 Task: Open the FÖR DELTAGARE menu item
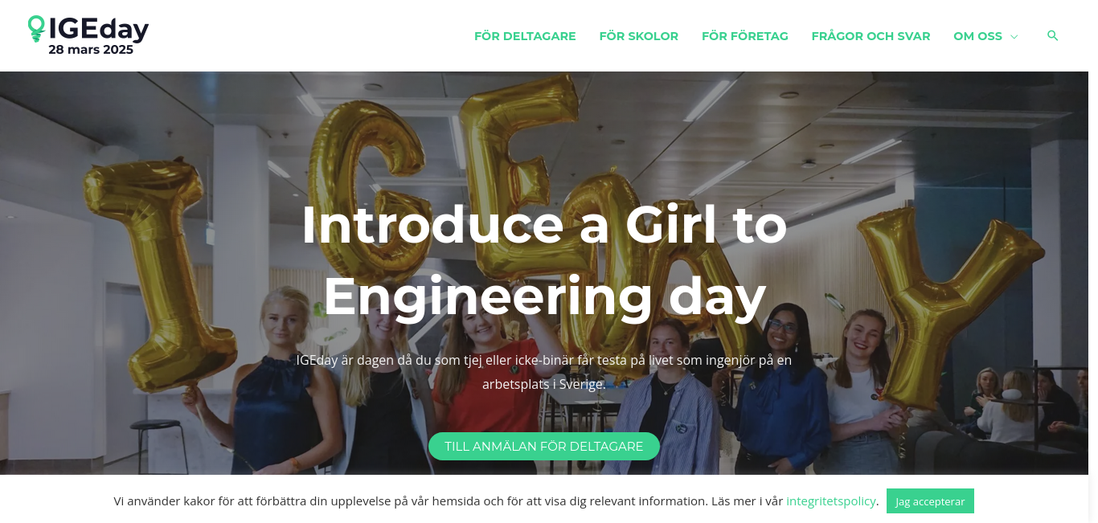pos(525,36)
